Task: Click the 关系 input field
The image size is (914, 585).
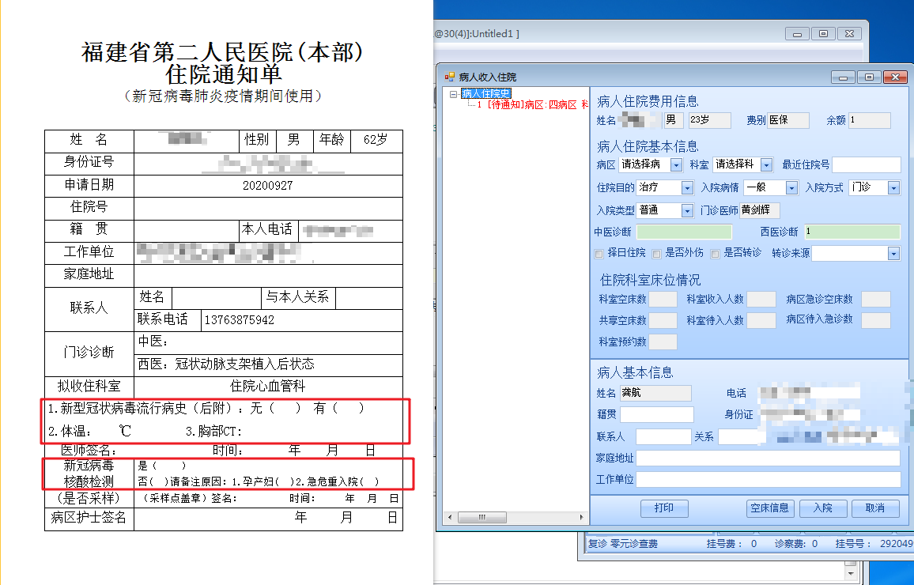Action: click(x=742, y=436)
